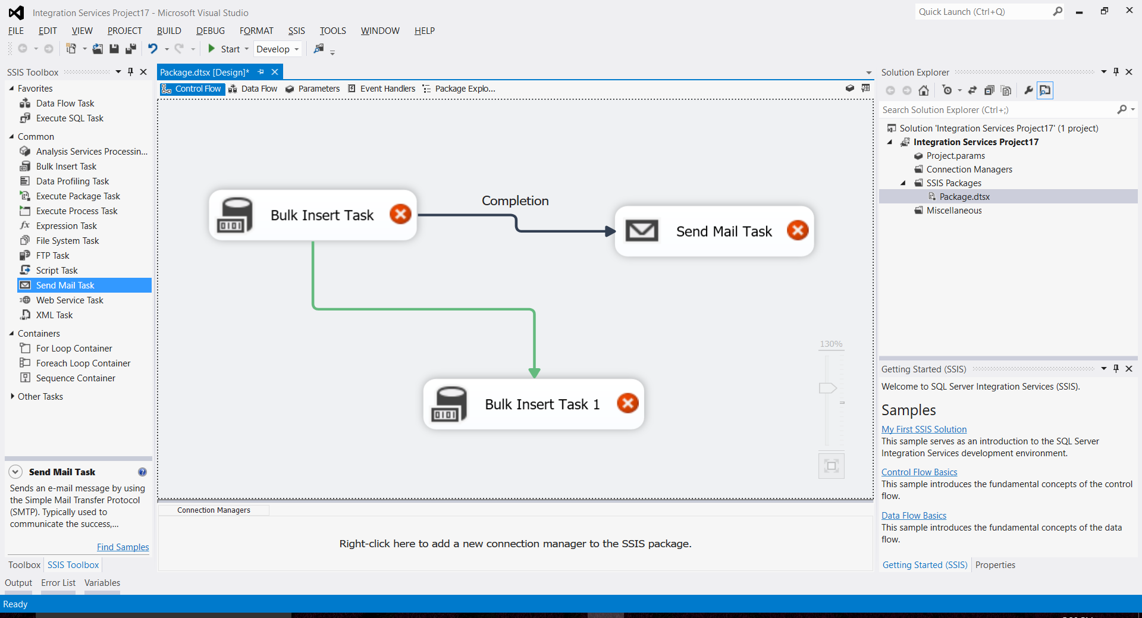
Task: Click the zoom slider thumb on the canvas
Action: point(827,388)
